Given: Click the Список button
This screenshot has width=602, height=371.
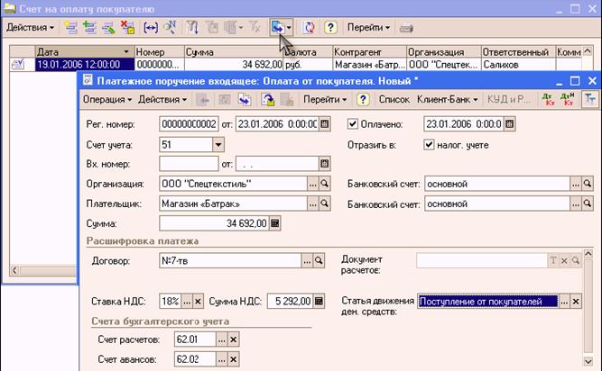Looking at the screenshot, I should click(x=394, y=100).
